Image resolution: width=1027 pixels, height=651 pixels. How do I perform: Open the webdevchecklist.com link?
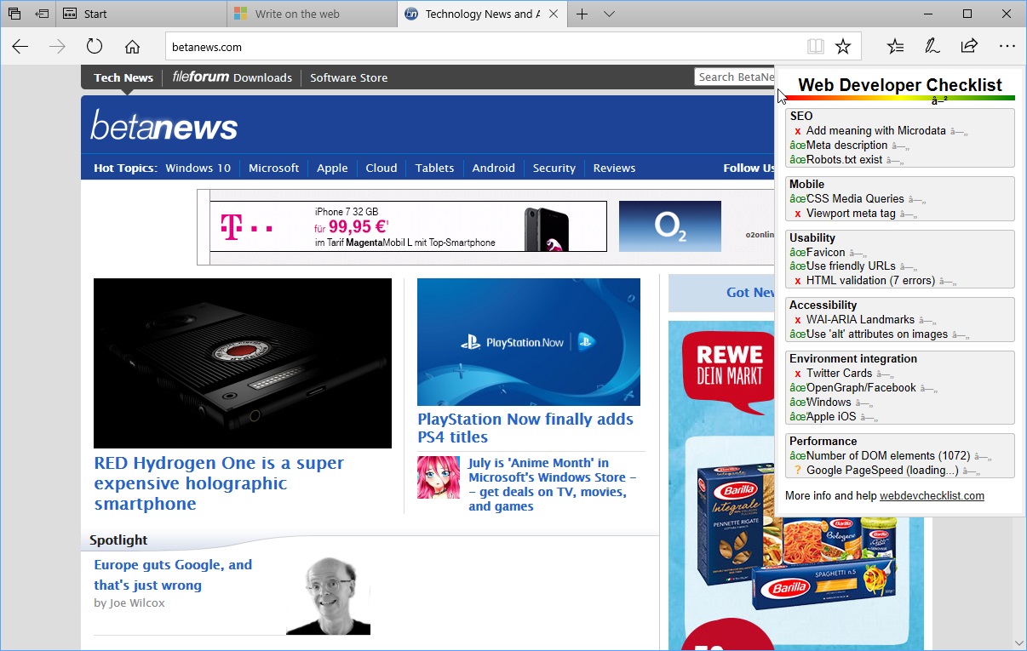[932, 495]
